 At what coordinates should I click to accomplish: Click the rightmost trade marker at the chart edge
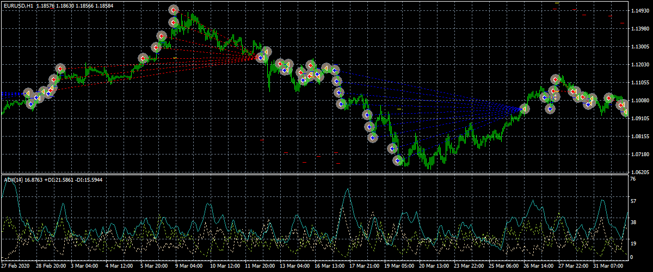point(625,112)
